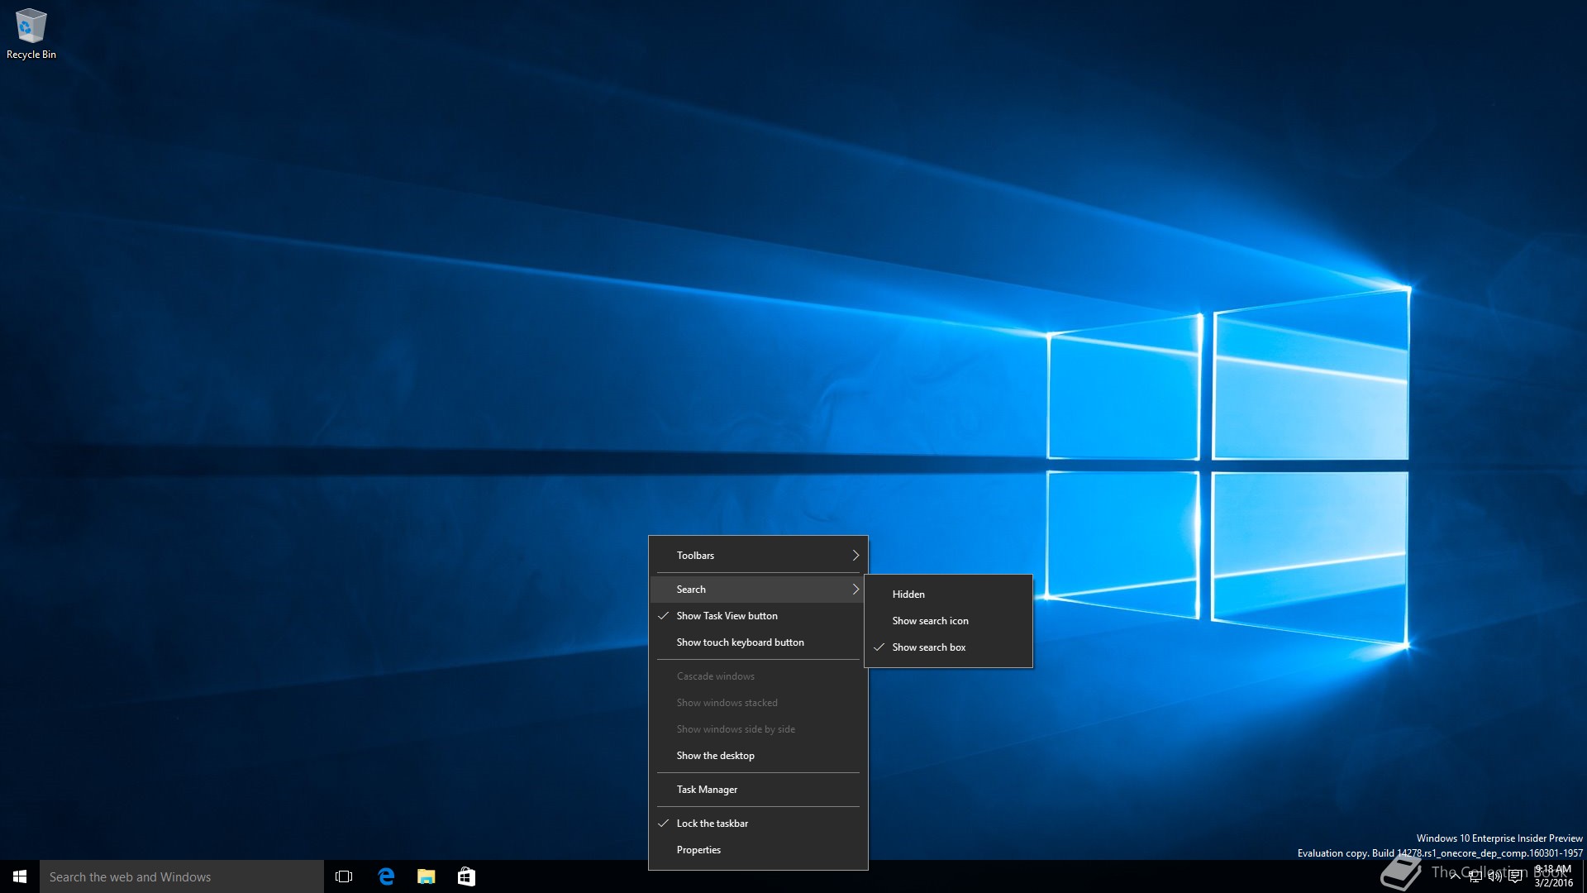This screenshot has width=1587, height=893.
Task: Enable Show touch keyboard button
Action: [758, 642]
